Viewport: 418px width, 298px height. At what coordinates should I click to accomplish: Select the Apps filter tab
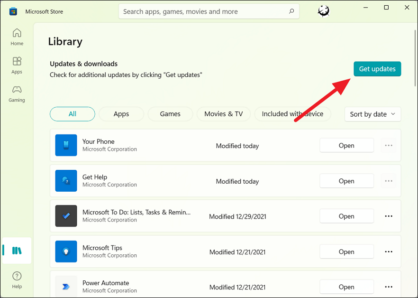(121, 114)
